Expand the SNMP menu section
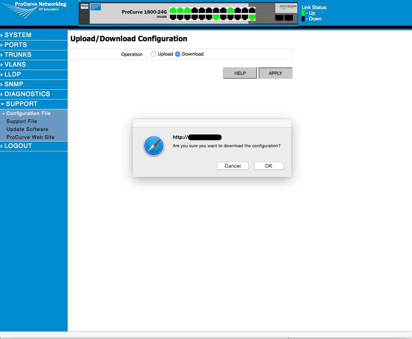 pos(34,84)
